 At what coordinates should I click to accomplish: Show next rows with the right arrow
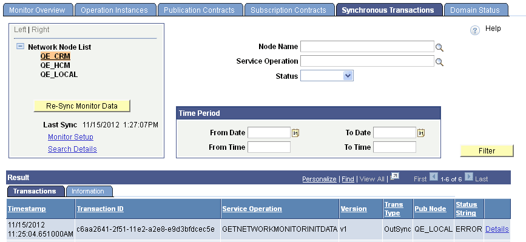[x=469, y=176]
